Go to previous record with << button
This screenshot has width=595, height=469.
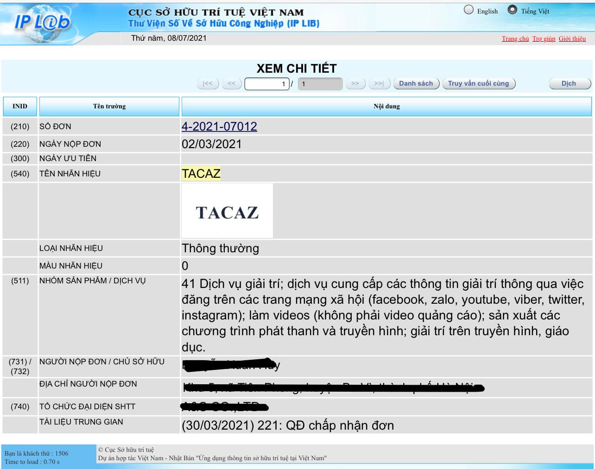(x=231, y=83)
